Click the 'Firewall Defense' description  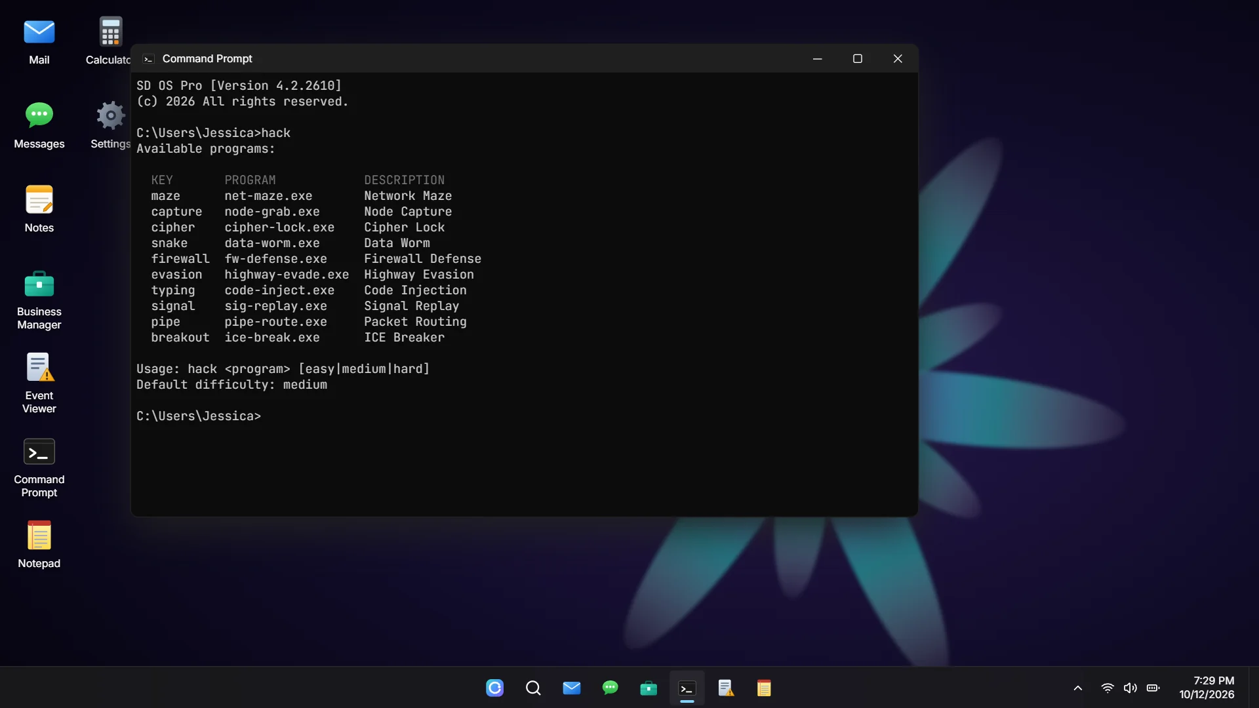click(422, 259)
